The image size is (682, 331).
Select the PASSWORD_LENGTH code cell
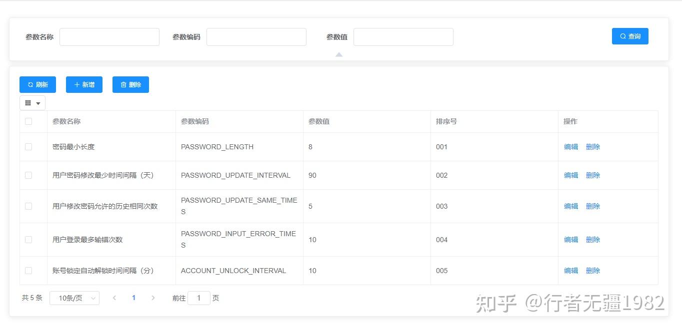[x=239, y=147]
